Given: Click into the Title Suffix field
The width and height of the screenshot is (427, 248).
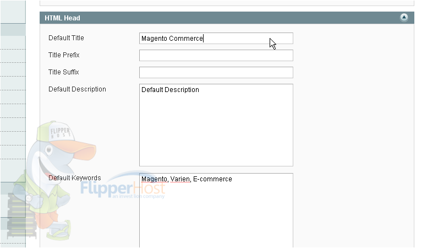Looking at the screenshot, I should (216, 72).
